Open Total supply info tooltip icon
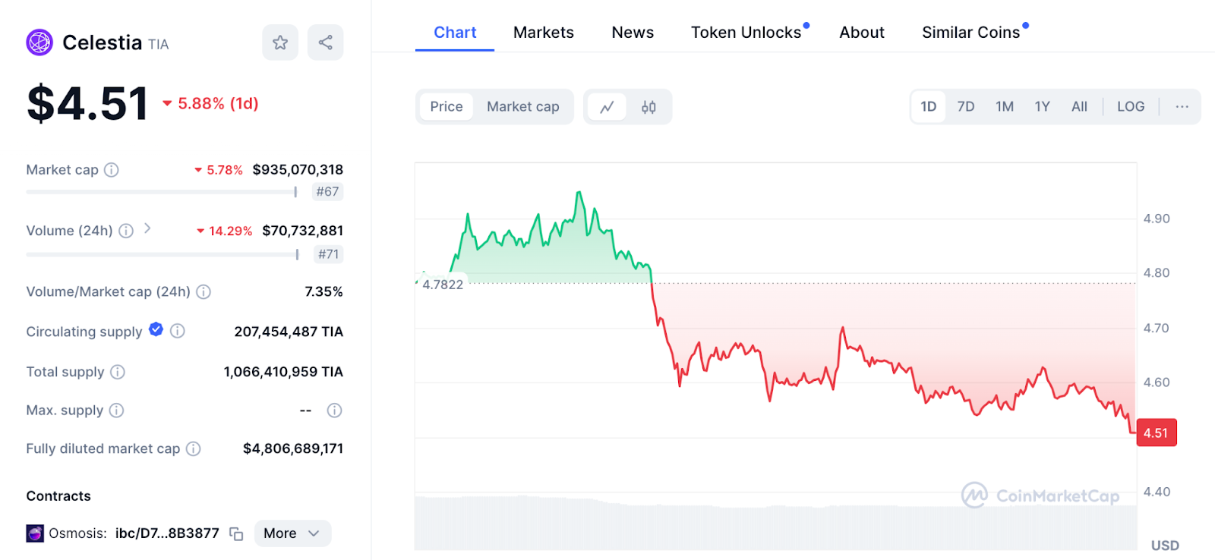 point(118,372)
